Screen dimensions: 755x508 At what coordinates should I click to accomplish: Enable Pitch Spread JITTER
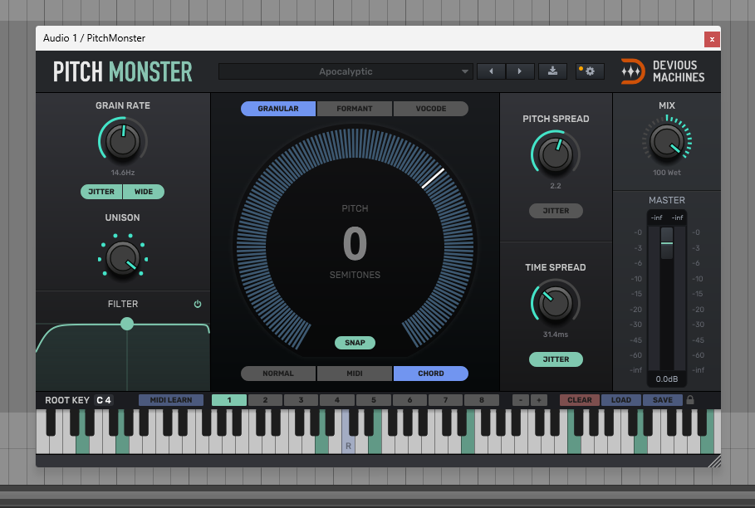pyautogui.click(x=556, y=211)
